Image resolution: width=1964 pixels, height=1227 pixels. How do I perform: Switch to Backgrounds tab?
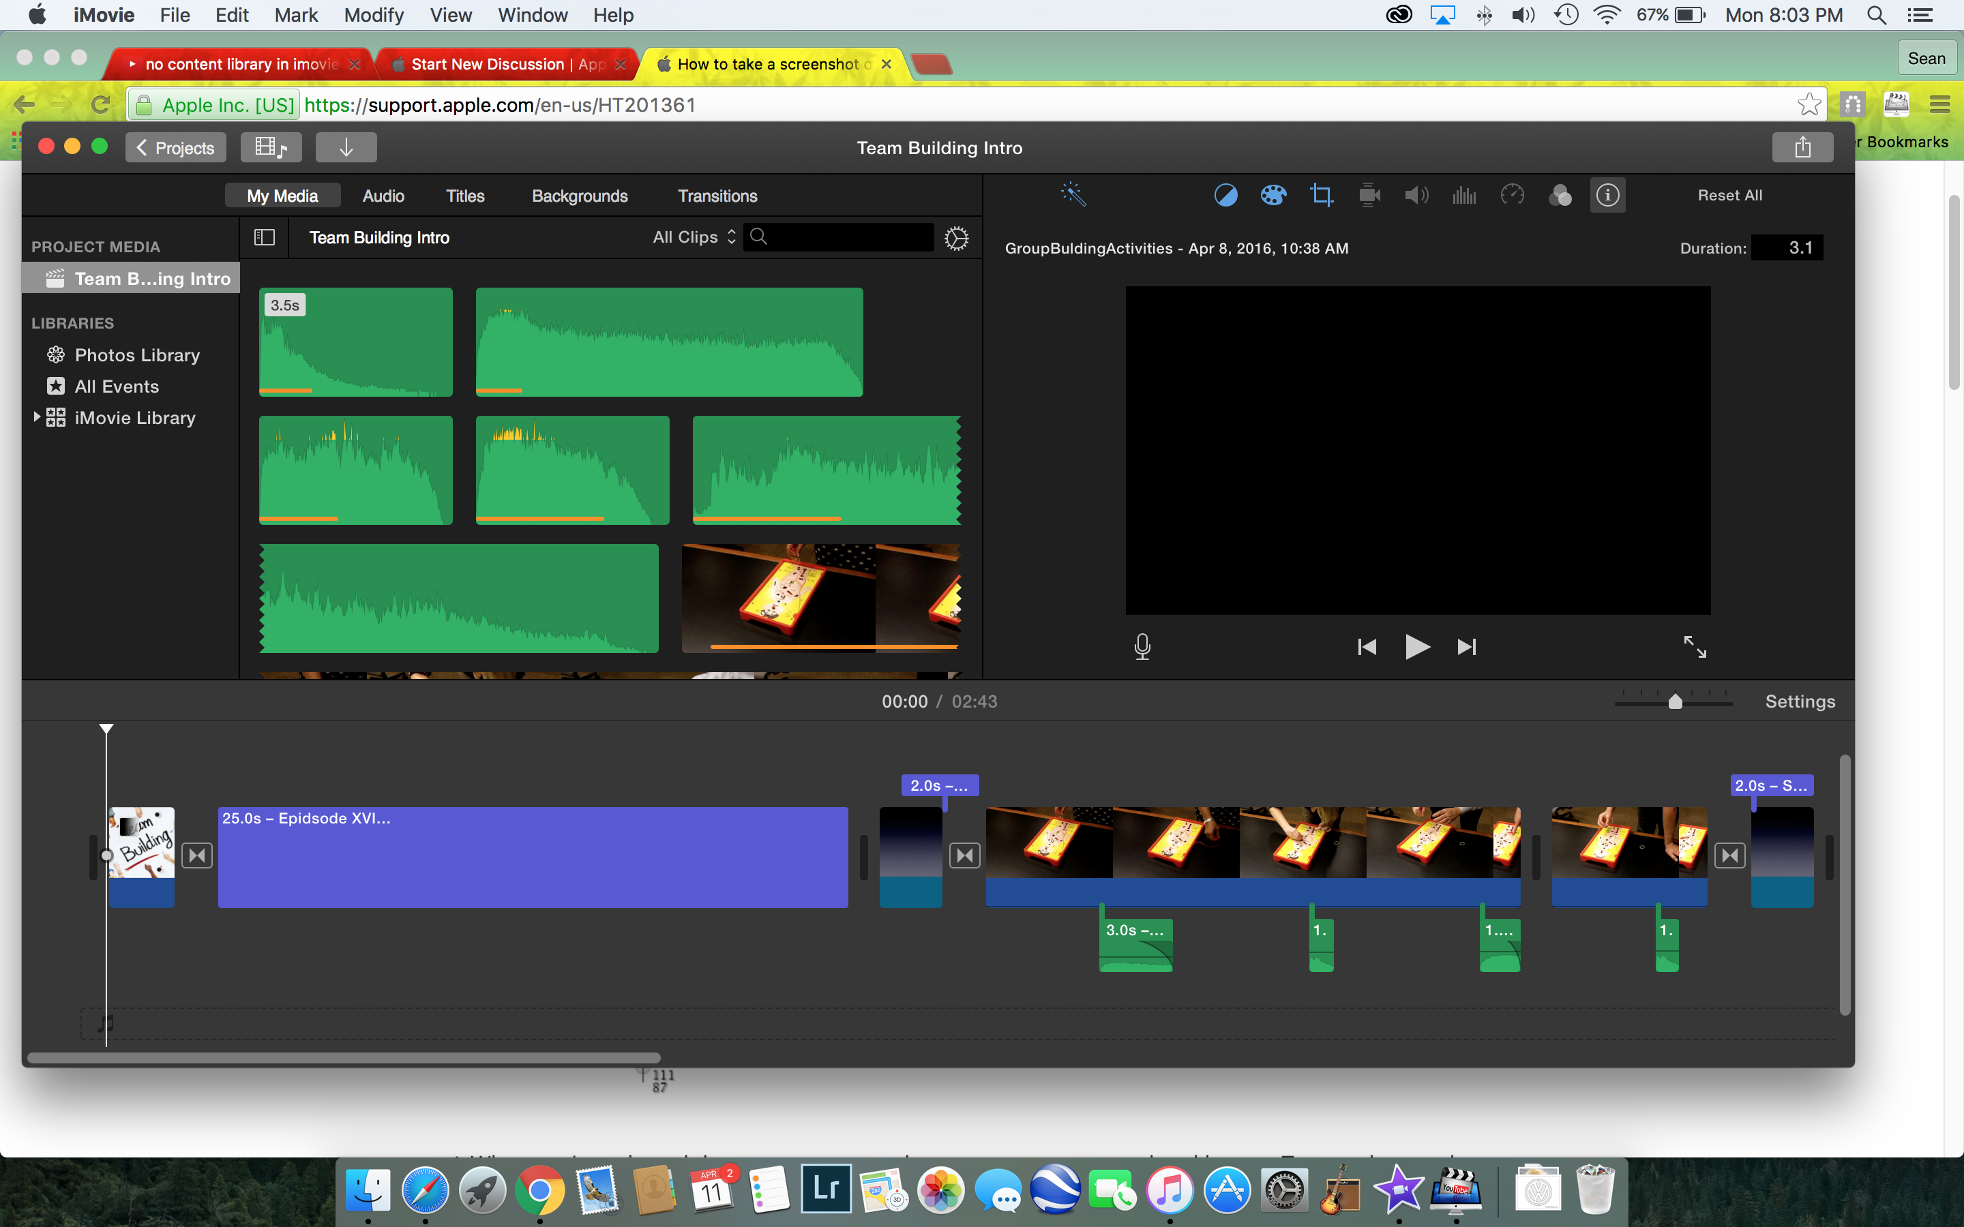point(580,196)
